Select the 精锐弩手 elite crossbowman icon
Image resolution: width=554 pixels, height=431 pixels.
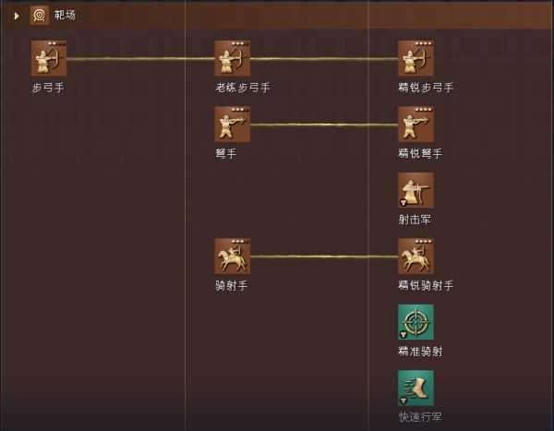click(x=416, y=124)
